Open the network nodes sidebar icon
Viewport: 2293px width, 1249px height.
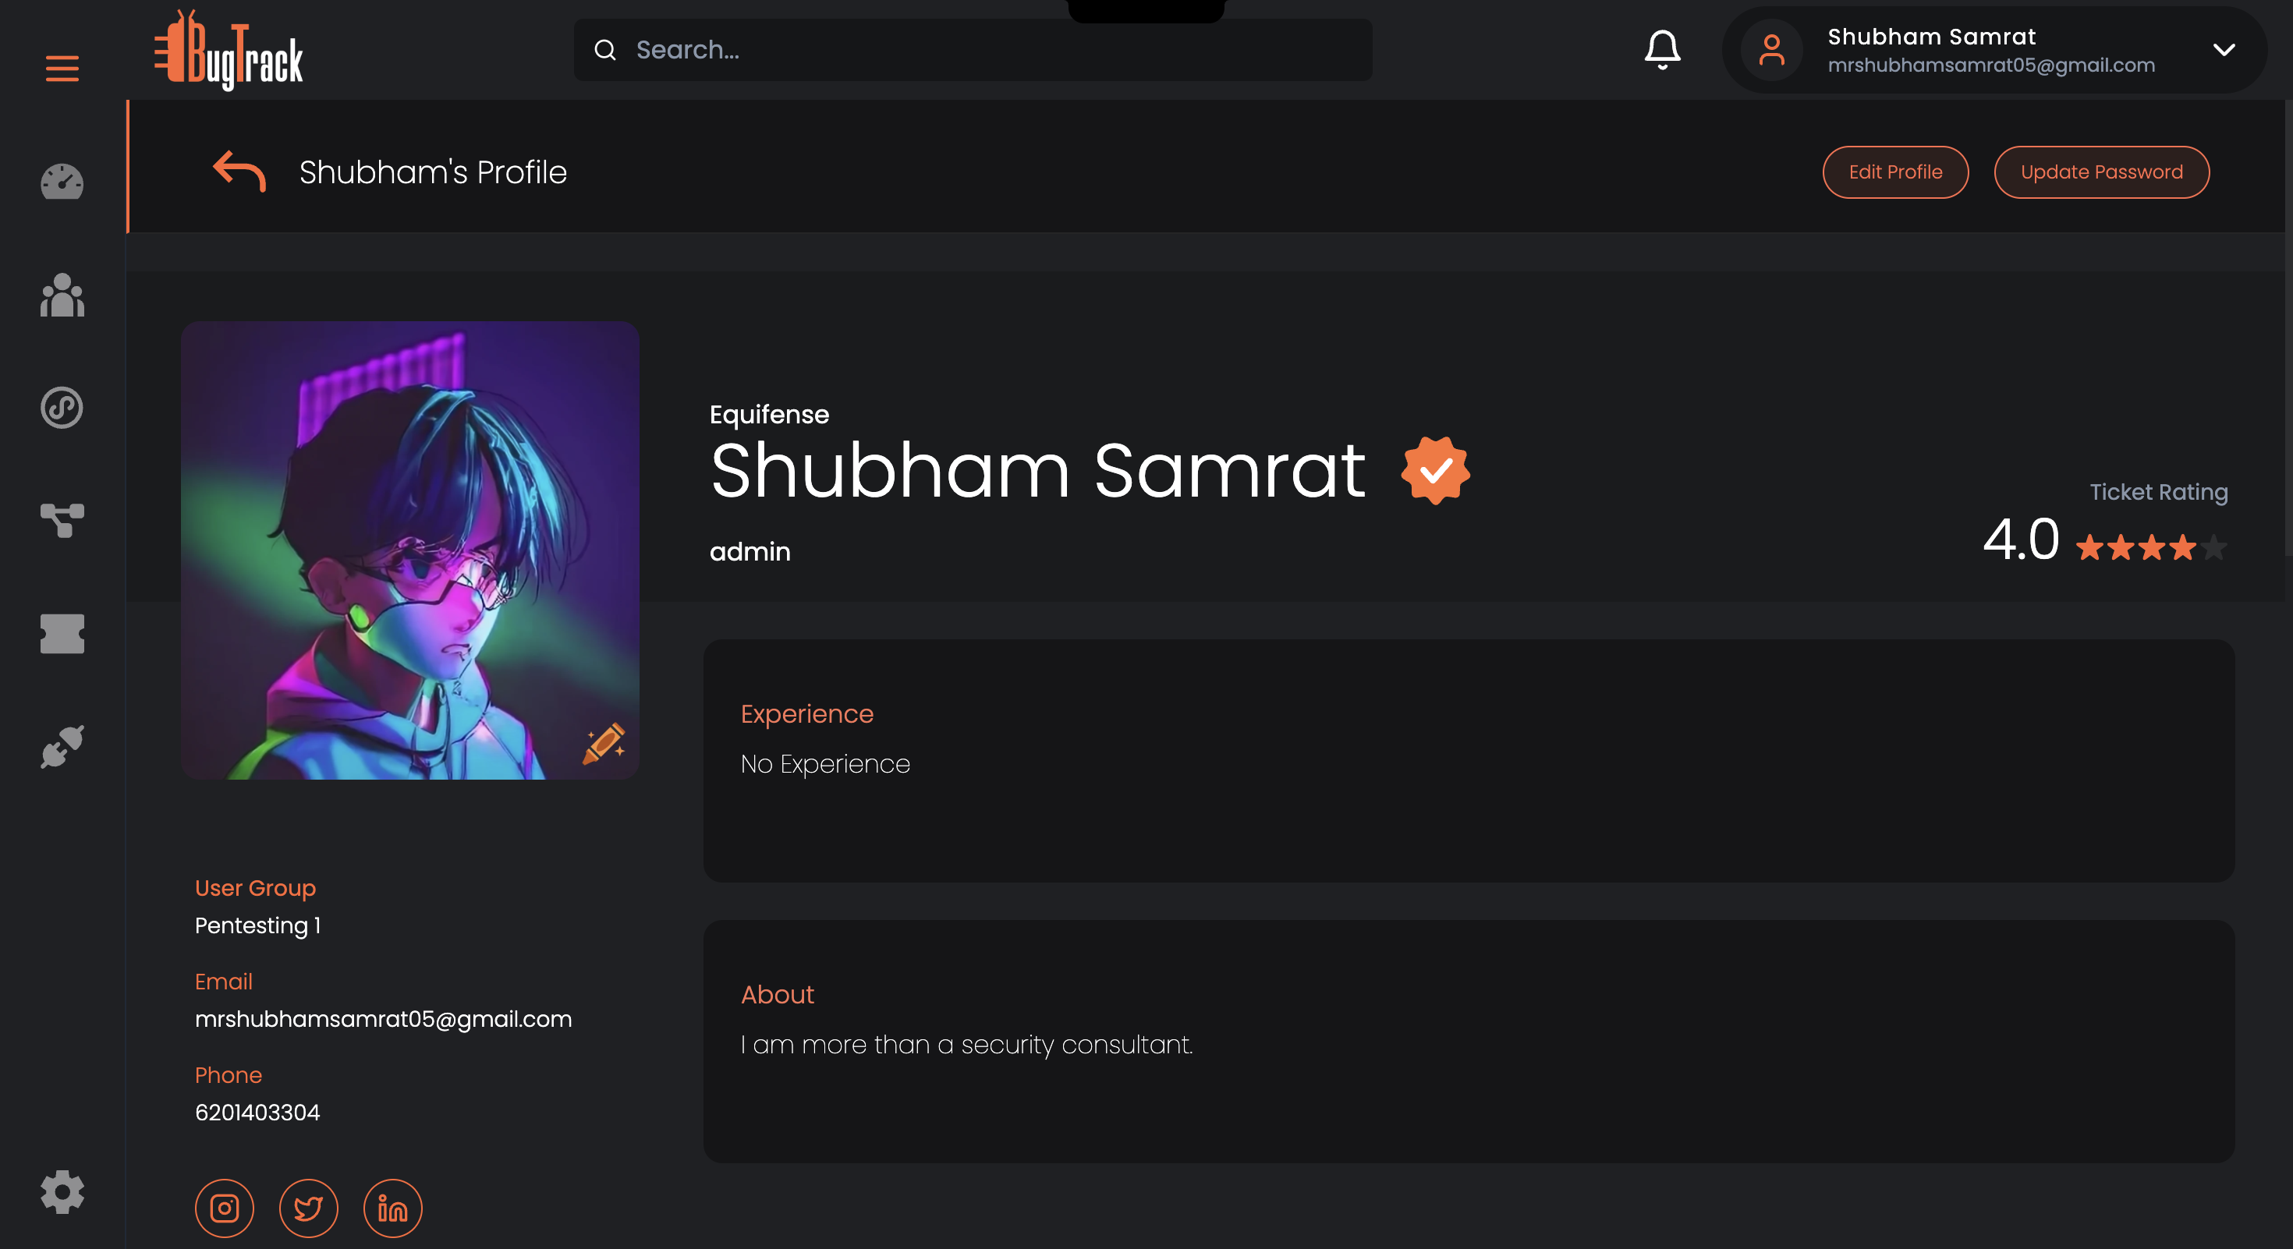[x=62, y=521]
